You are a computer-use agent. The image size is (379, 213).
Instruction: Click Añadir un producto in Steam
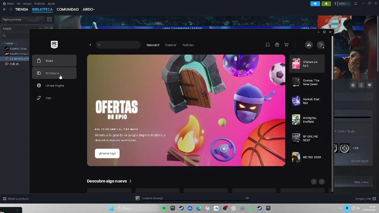[16, 199]
